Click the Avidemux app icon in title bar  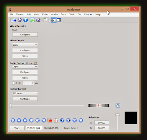coord(10,9)
